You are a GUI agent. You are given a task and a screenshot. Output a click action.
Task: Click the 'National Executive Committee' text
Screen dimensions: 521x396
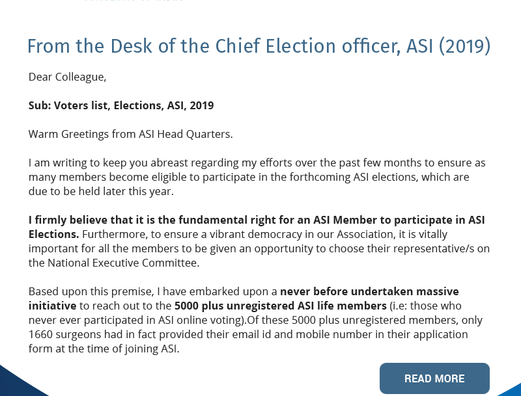120,263
